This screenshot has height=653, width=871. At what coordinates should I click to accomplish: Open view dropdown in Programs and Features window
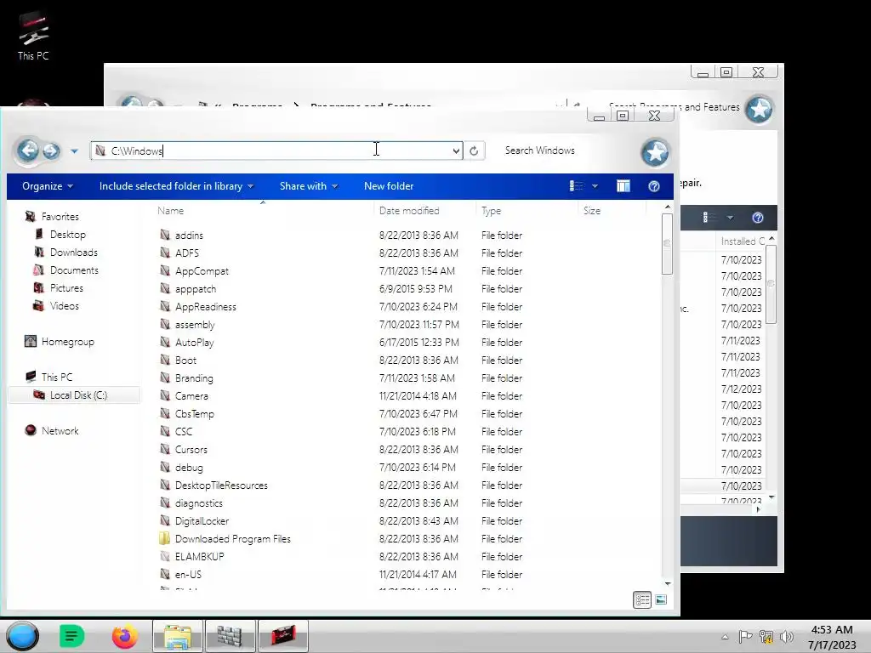[730, 218]
